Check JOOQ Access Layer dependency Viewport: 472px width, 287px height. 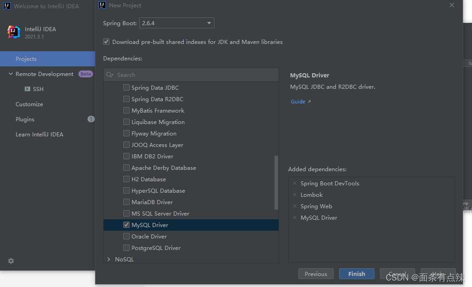pyautogui.click(x=126, y=145)
